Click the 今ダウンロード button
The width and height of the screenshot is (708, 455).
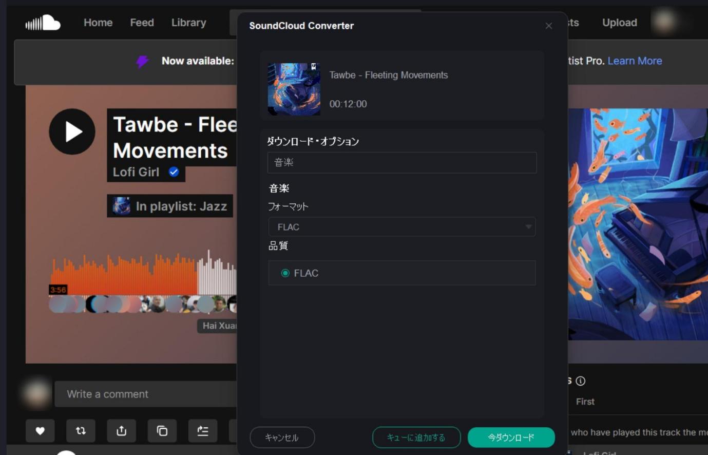511,438
